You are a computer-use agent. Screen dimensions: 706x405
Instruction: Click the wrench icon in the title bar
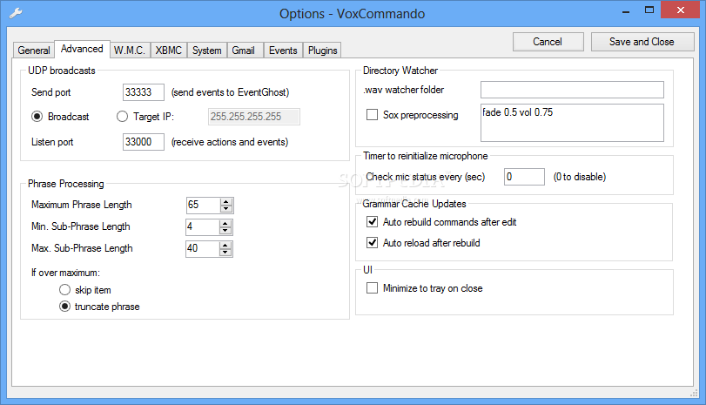point(16,13)
